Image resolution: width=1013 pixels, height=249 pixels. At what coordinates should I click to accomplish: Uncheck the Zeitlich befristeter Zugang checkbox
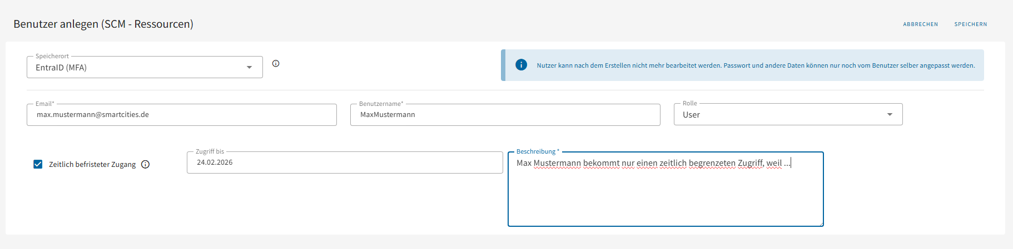pos(38,164)
